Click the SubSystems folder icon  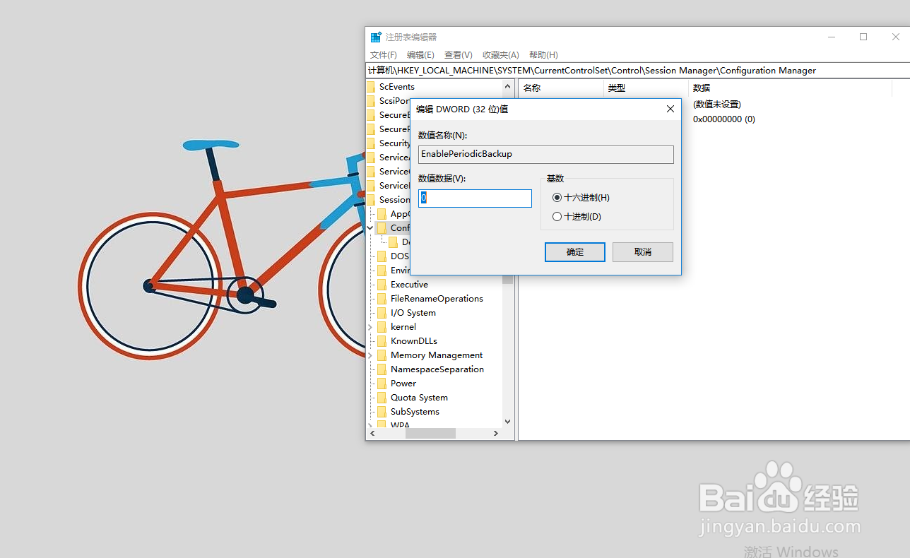click(382, 412)
